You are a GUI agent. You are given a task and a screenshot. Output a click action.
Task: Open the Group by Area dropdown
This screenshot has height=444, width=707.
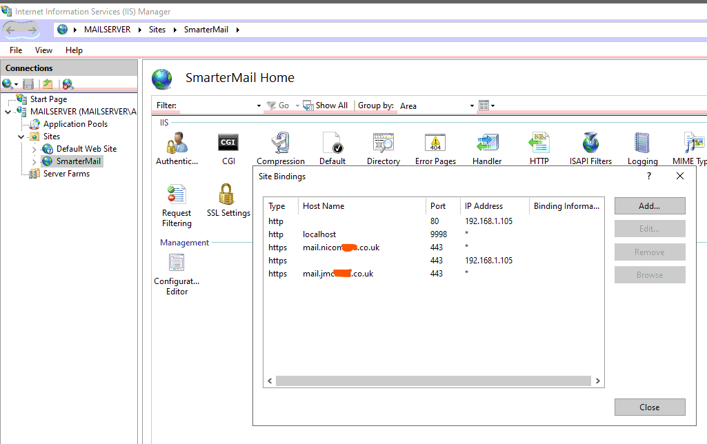(x=472, y=106)
